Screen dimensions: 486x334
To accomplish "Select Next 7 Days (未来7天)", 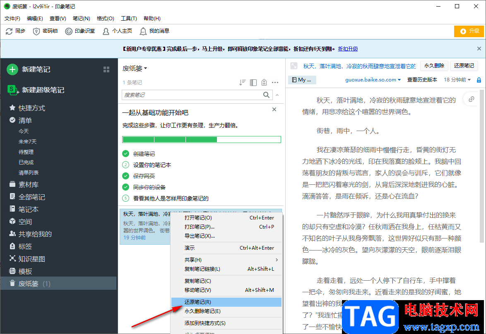I will pos(28,141).
